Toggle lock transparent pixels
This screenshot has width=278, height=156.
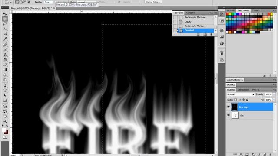[235, 100]
